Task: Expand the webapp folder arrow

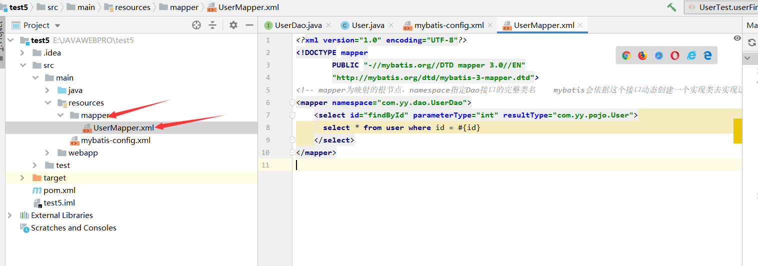Action: [47, 153]
